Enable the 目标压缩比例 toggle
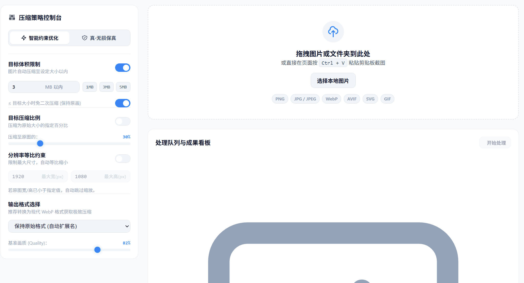Viewport: 524px width, 283px height. [123, 121]
